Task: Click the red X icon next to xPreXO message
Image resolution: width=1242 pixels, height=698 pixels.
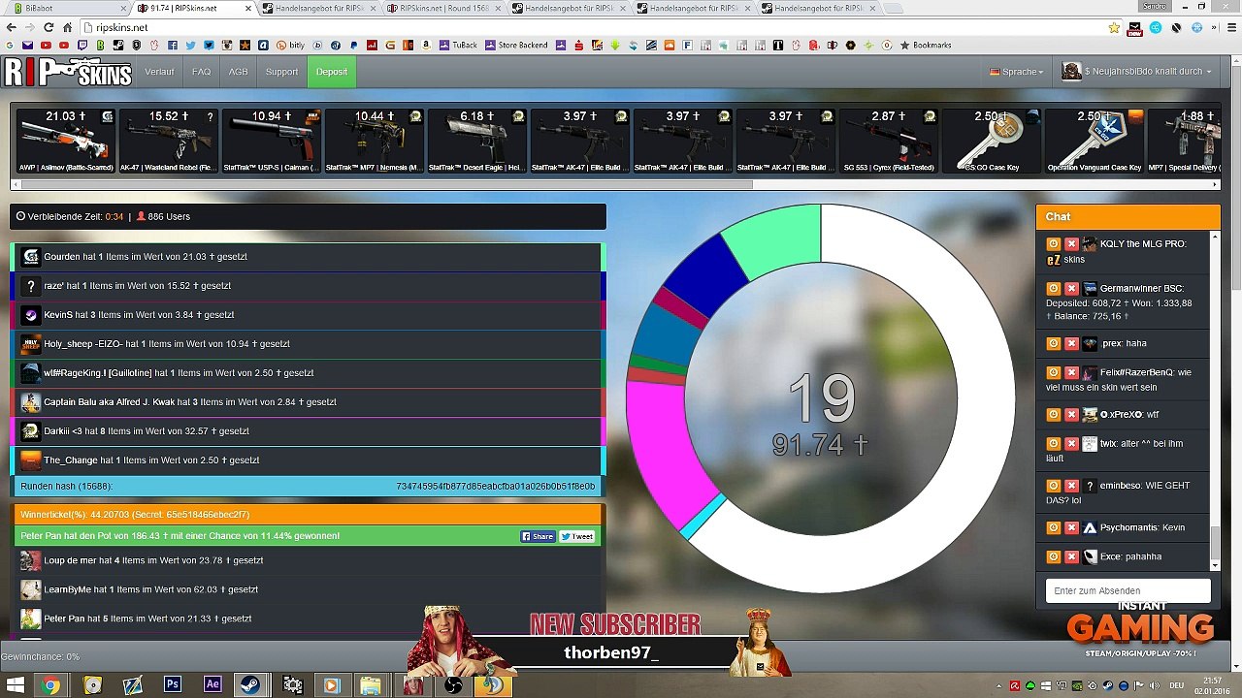Action: (1071, 415)
